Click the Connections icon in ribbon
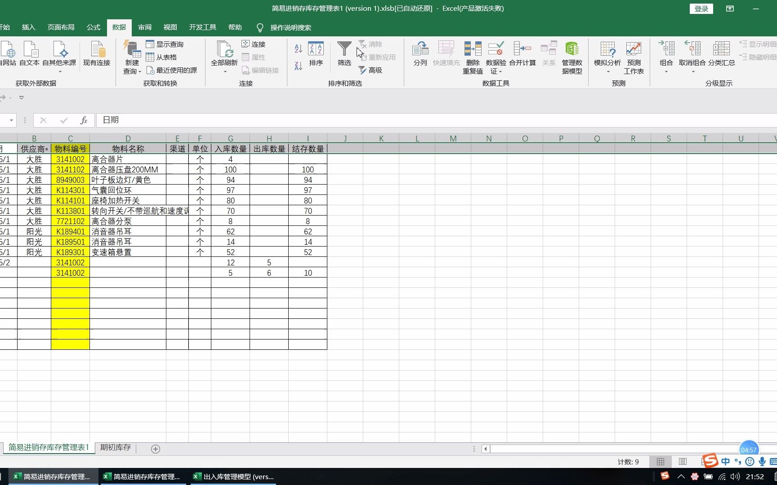This screenshot has width=777, height=485. [246, 44]
